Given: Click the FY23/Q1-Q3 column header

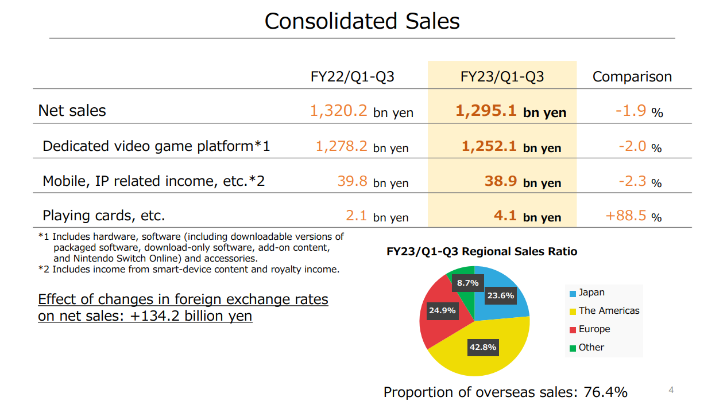Looking at the screenshot, I should (502, 77).
